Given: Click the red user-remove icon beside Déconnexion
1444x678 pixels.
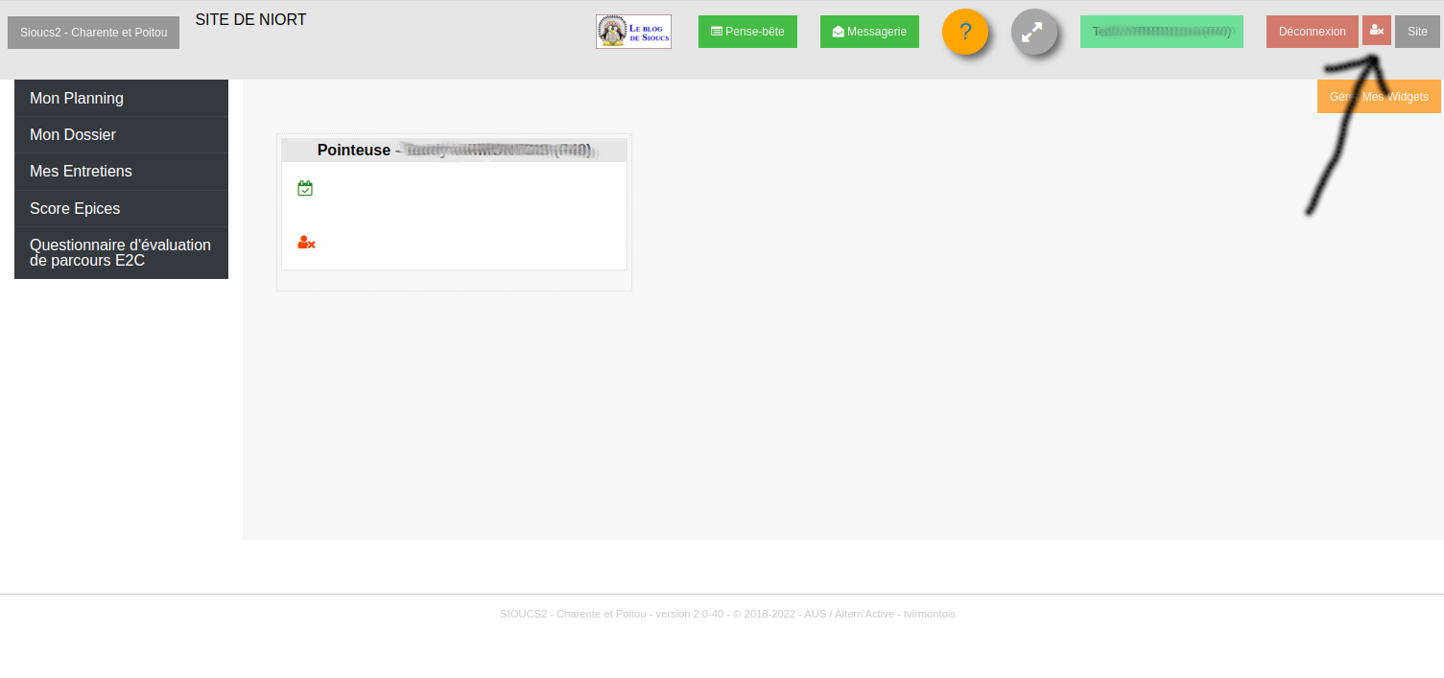Looking at the screenshot, I should pyautogui.click(x=1376, y=31).
